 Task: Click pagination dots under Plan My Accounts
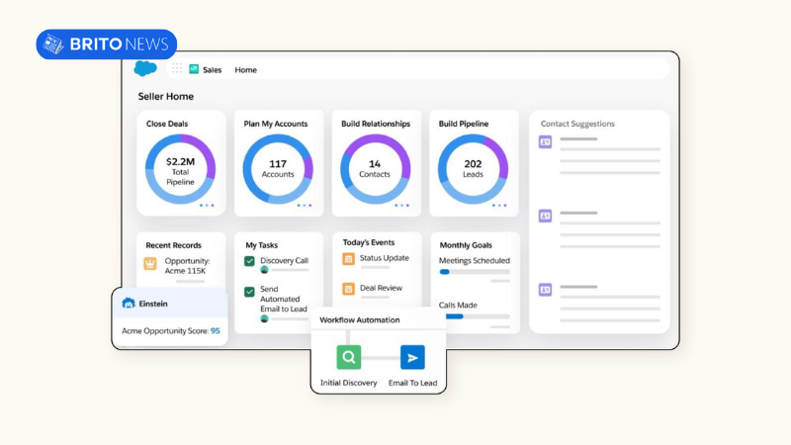tap(305, 206)
